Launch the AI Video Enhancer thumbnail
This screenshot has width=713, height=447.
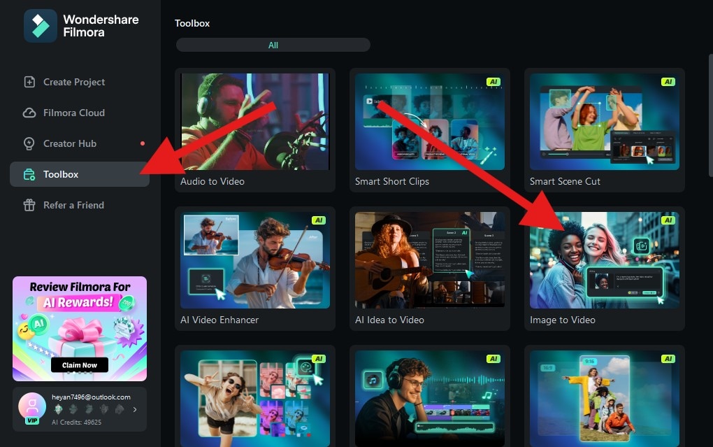tap(255, 260)
